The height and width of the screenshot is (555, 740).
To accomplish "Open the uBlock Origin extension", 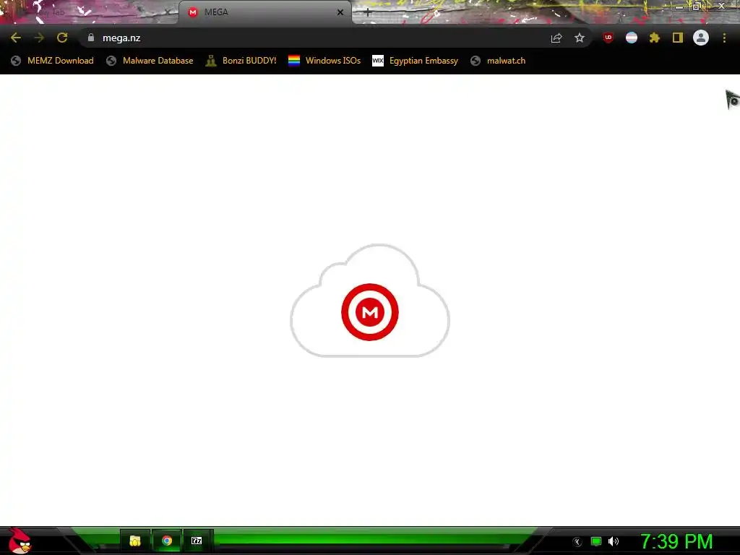I will click(x=608, y=38).
